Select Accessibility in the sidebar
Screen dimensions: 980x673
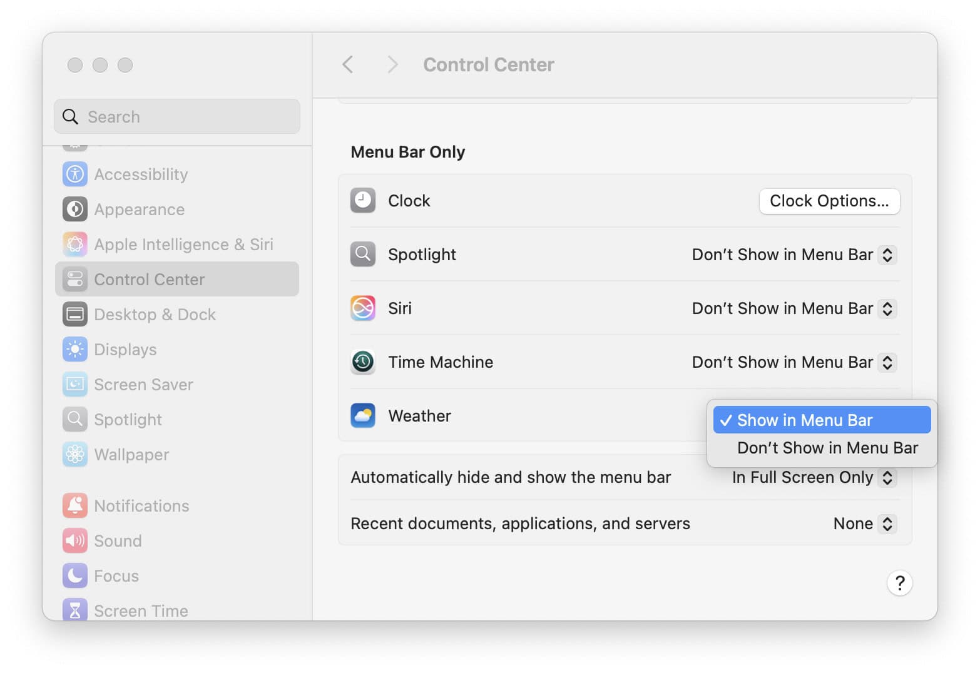tap(177, 175)
